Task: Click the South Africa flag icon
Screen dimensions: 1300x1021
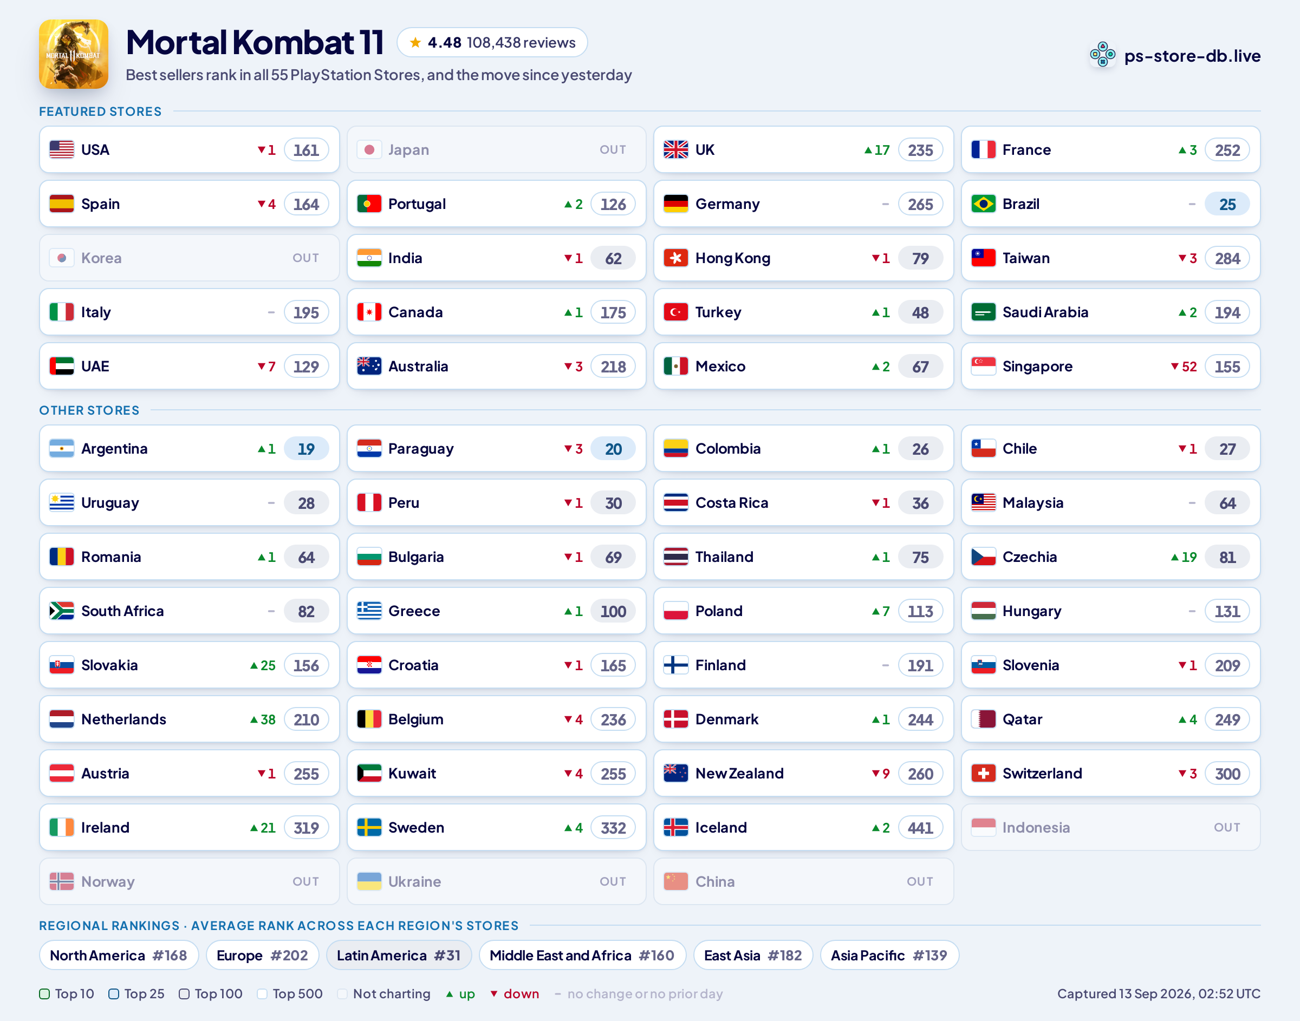Action: click(62, 611)
